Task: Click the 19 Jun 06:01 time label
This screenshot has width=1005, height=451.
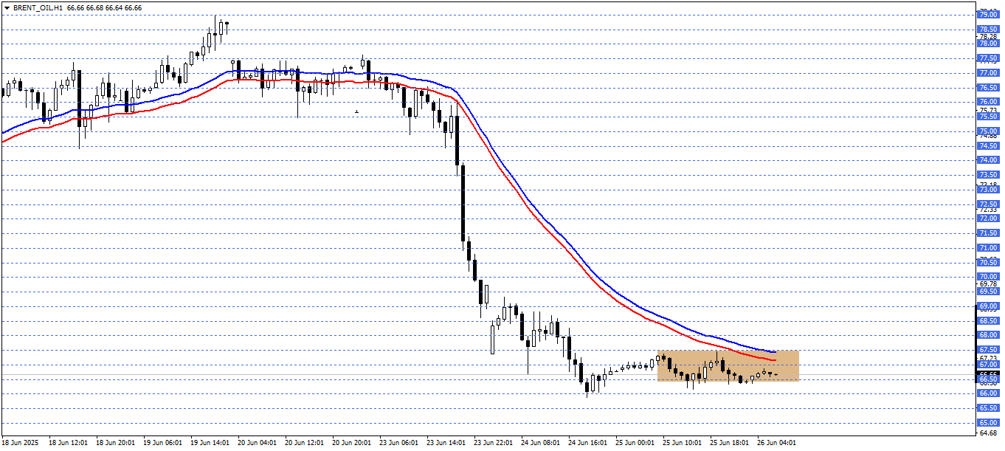Action: pyautogui.click(x=162, y=443)
